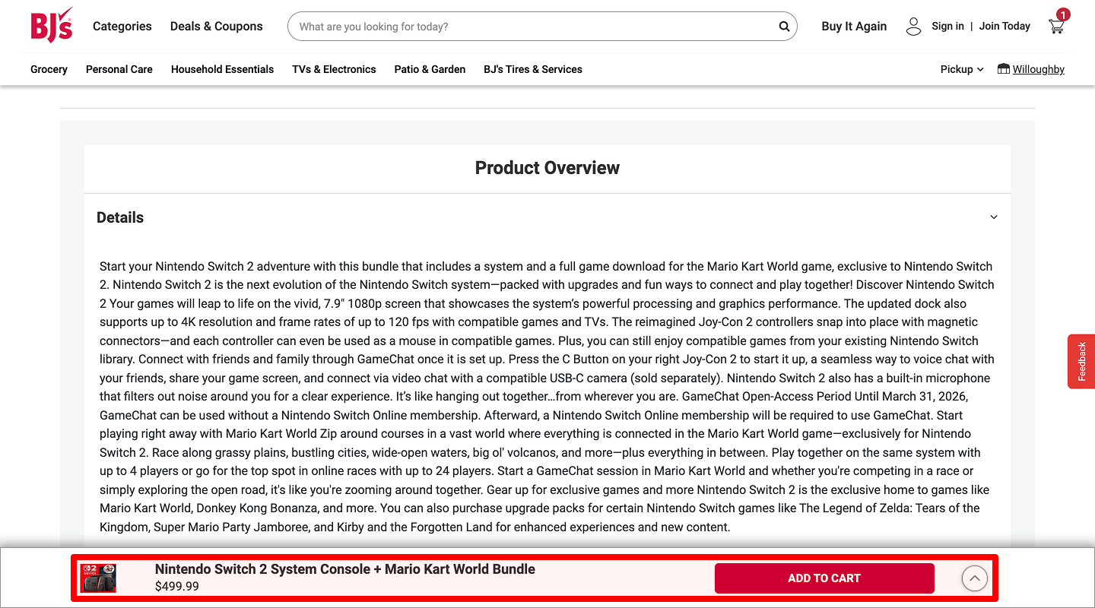This screenshot has height=608, width=1095.
Task: Click the Sign in link
Action: point(947,26)
